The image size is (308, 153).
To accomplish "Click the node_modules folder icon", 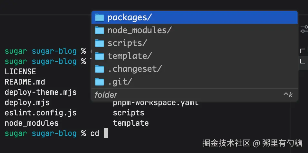I will (100, 30).
